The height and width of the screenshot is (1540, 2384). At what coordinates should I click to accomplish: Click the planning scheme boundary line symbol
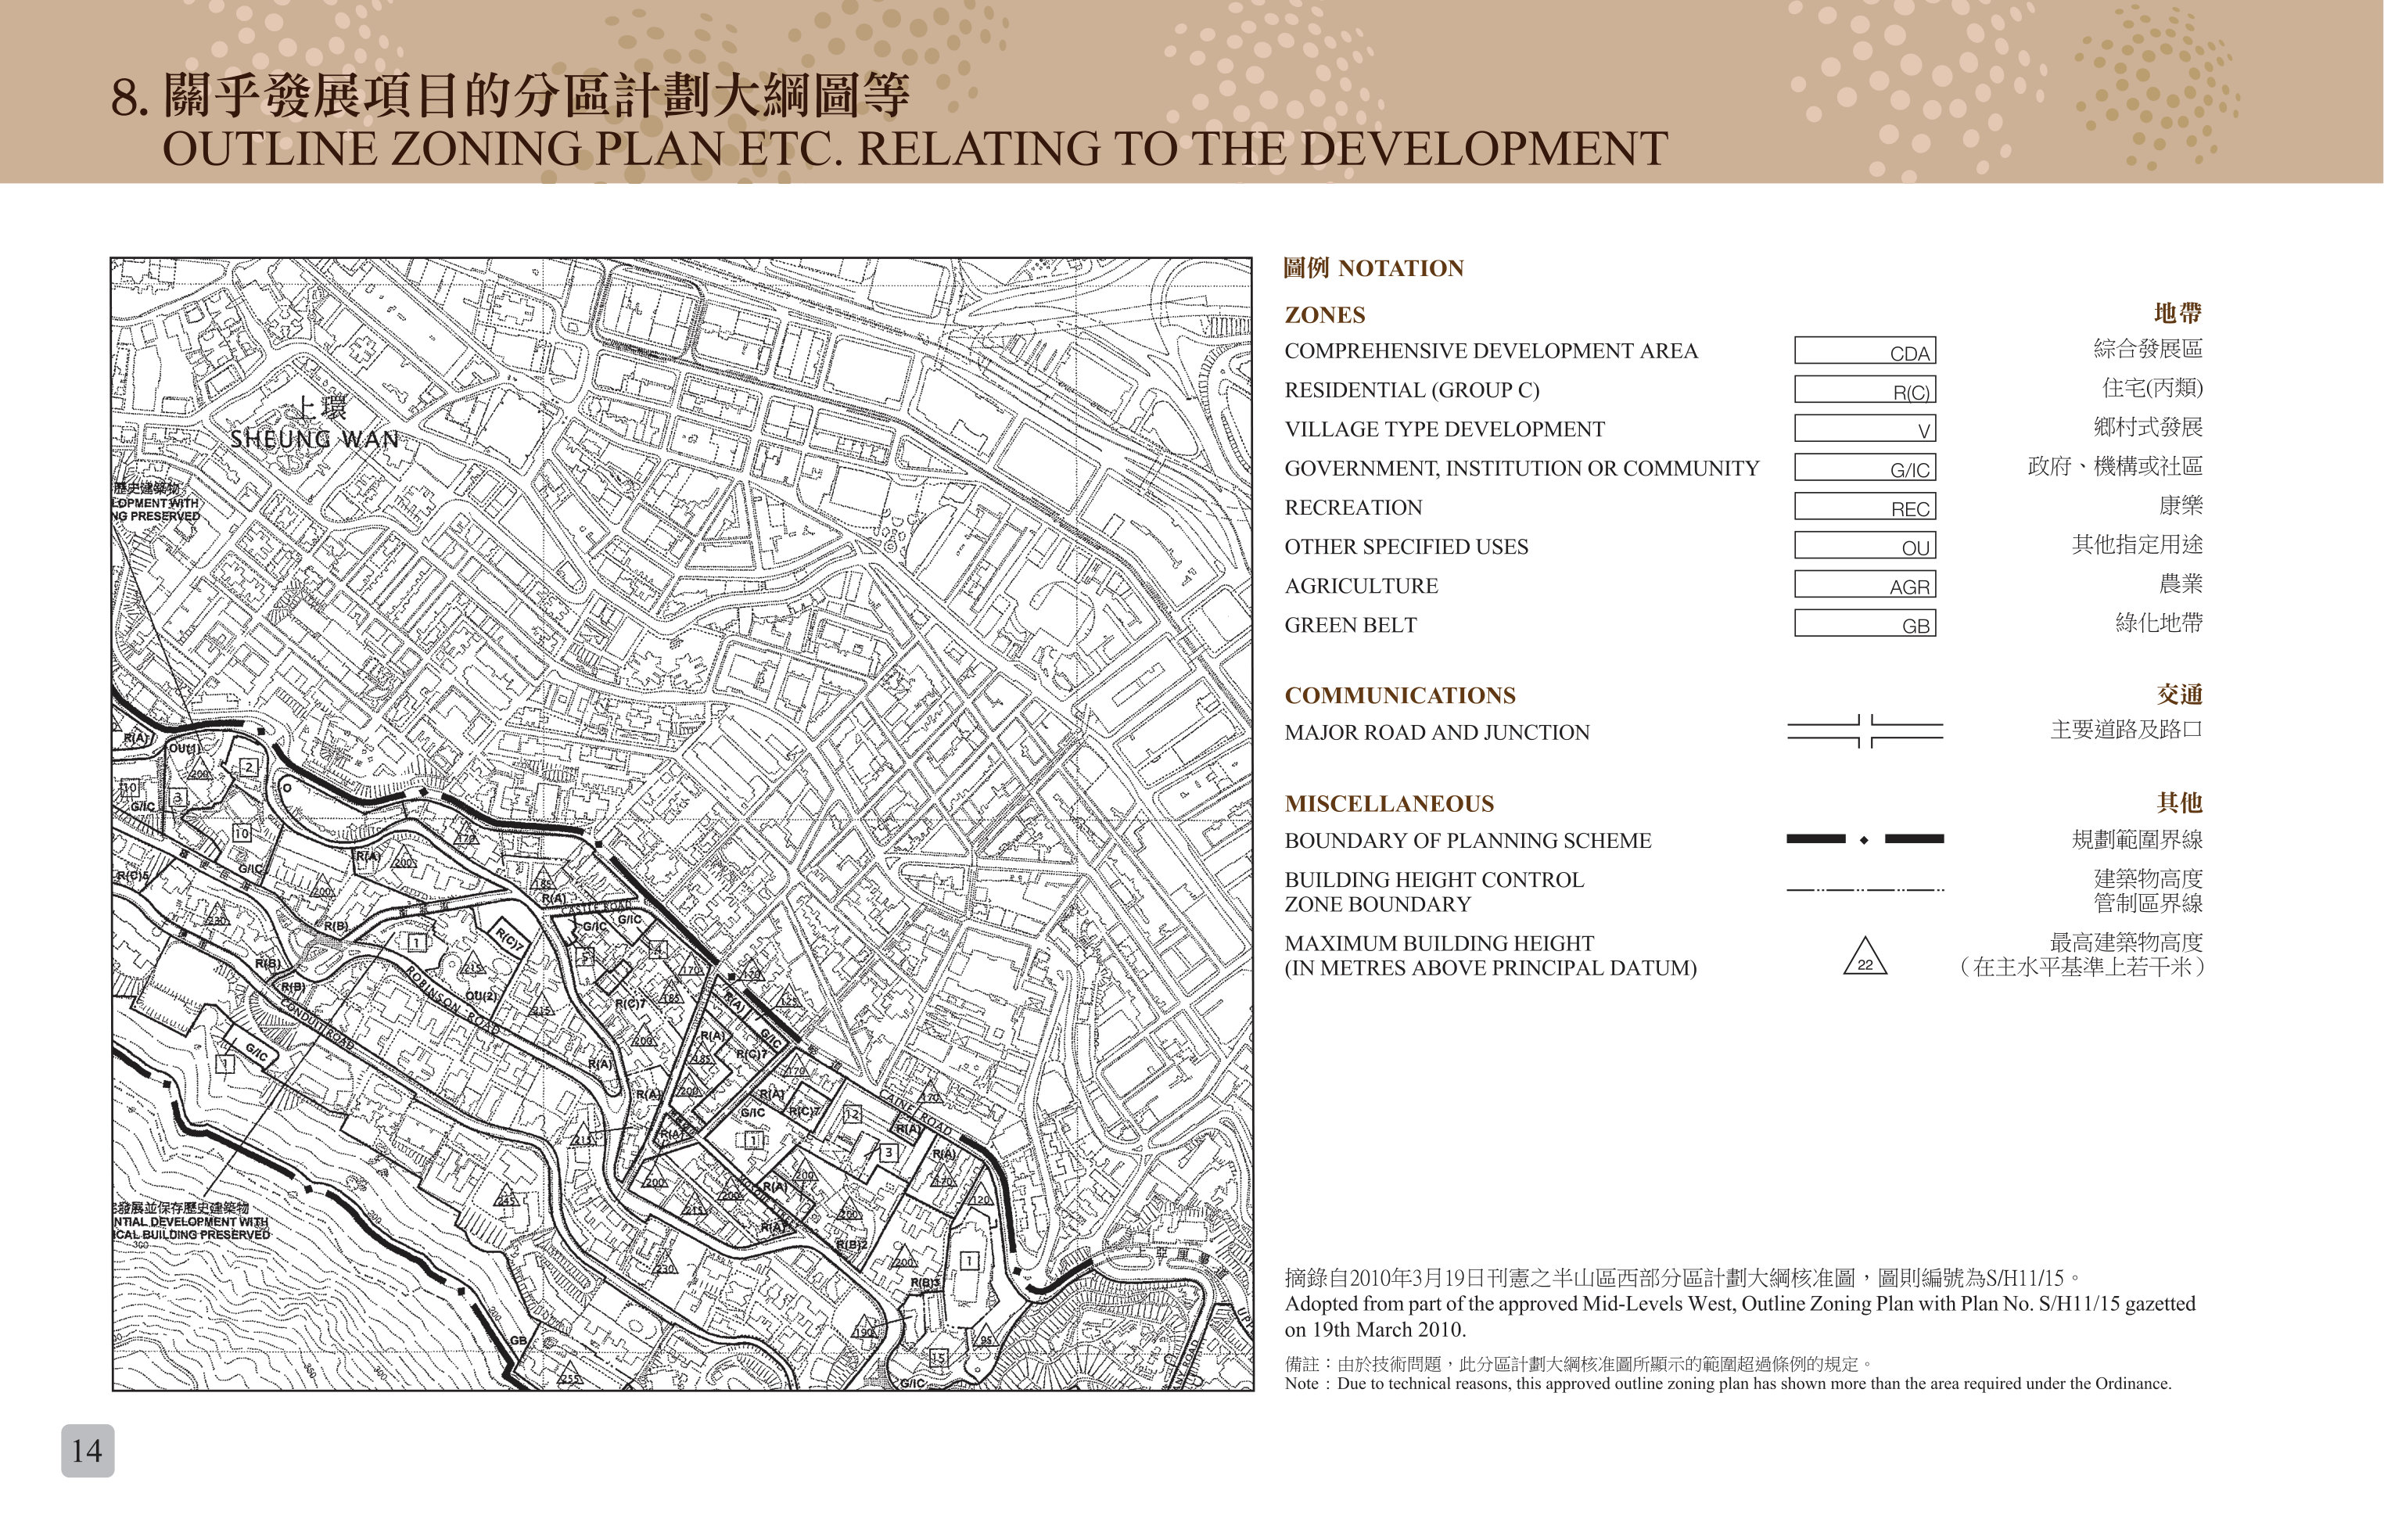coord(1865,839)
